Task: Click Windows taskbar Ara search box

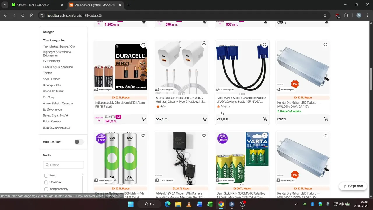Action: (149, 204)
